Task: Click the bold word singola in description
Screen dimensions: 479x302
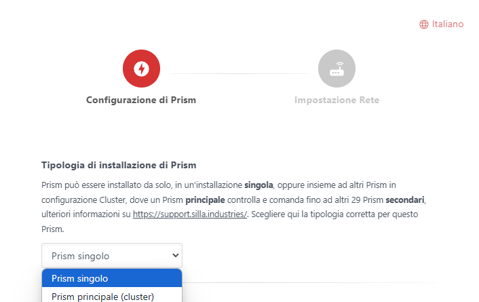Action: coord(258,185)
